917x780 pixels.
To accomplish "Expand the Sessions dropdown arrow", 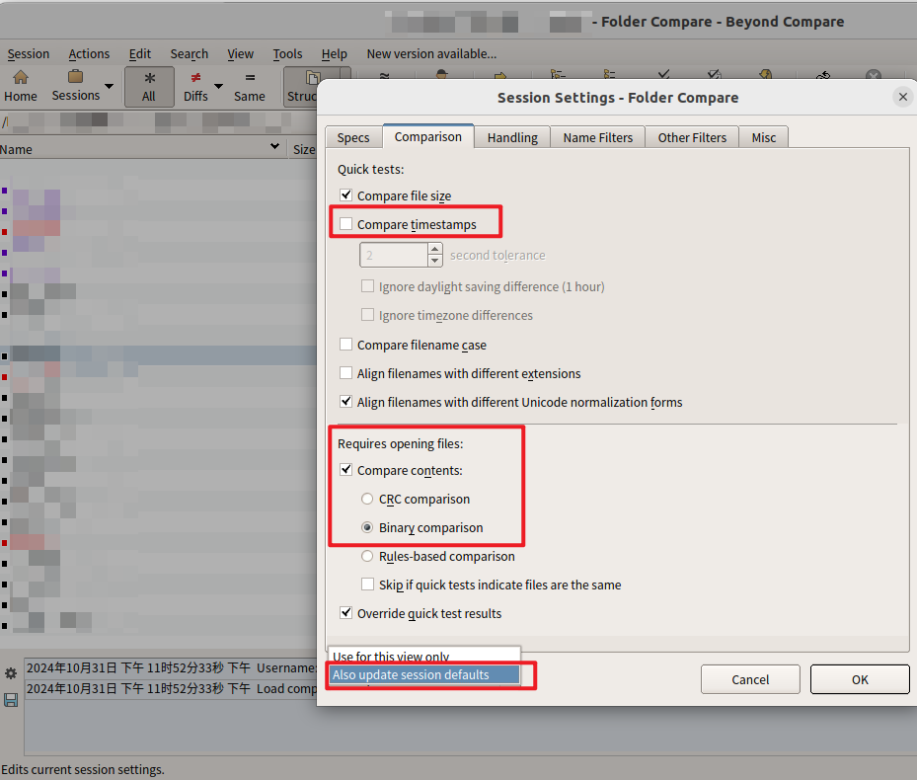I will click(x=109, y=87).
